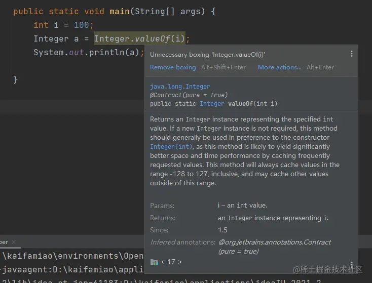Click the inferred @org.jetbrains.annotations.Contract annotation

(275, 247)
